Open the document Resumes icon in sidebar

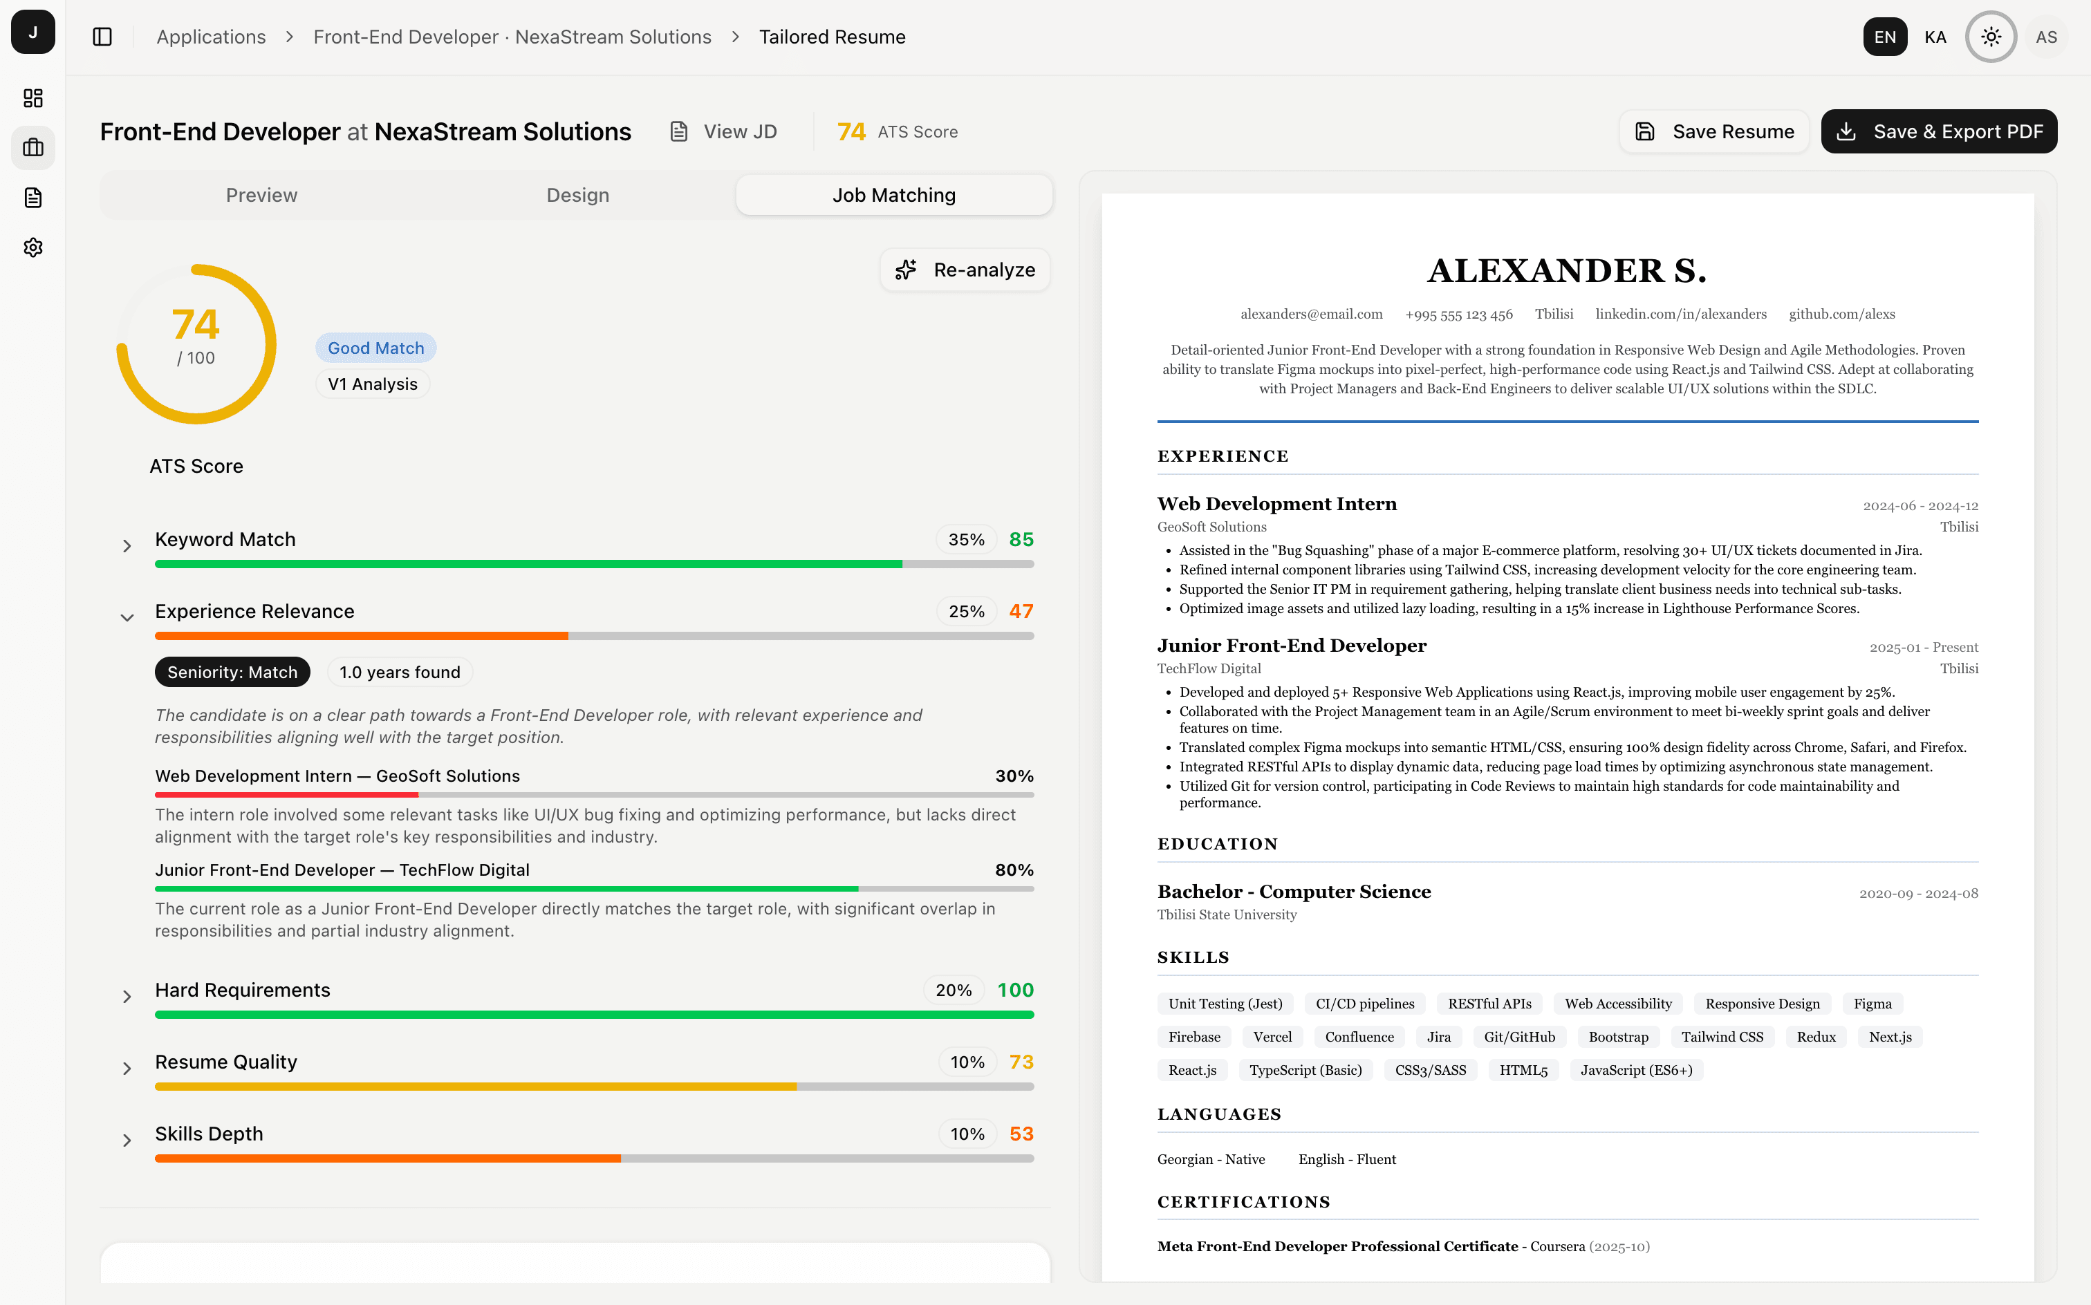coord(32,198)
